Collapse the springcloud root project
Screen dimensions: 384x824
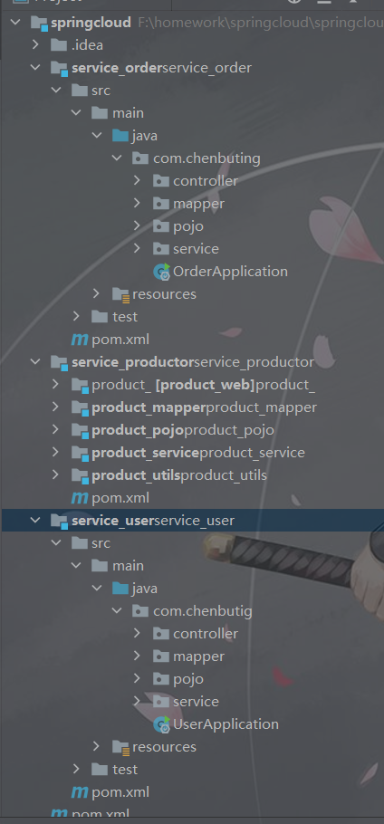coord(15,23)
